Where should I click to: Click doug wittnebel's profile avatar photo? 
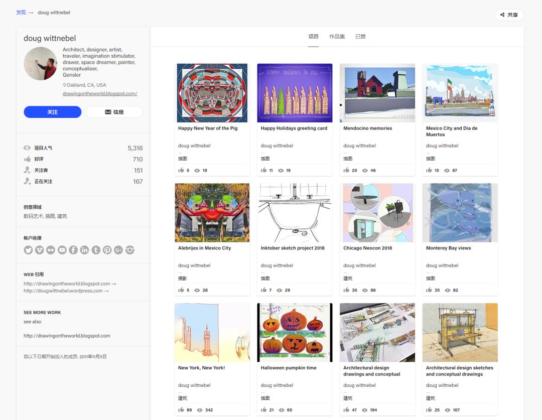pos(41,64)
